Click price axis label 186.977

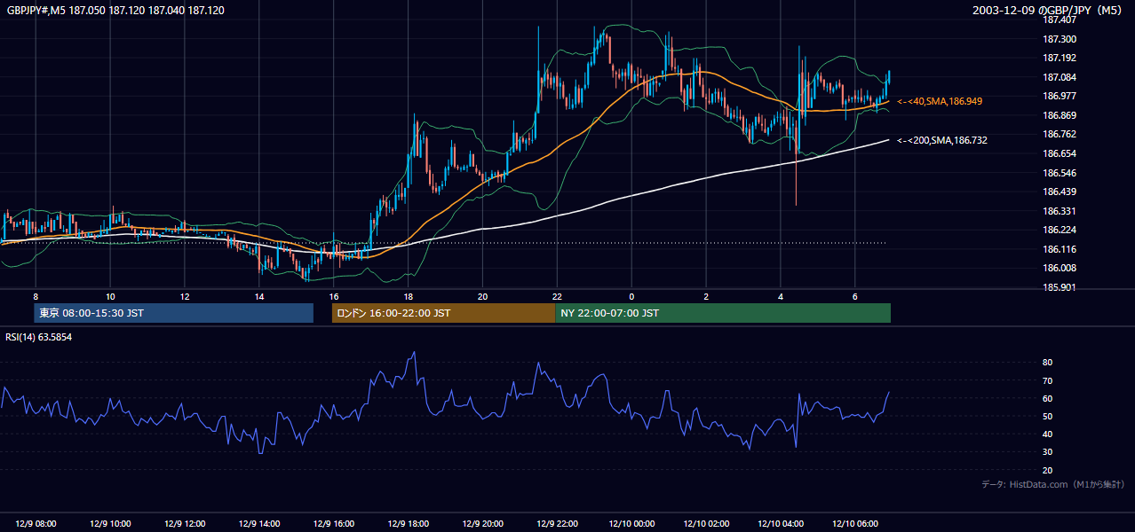coord(1060,96)
